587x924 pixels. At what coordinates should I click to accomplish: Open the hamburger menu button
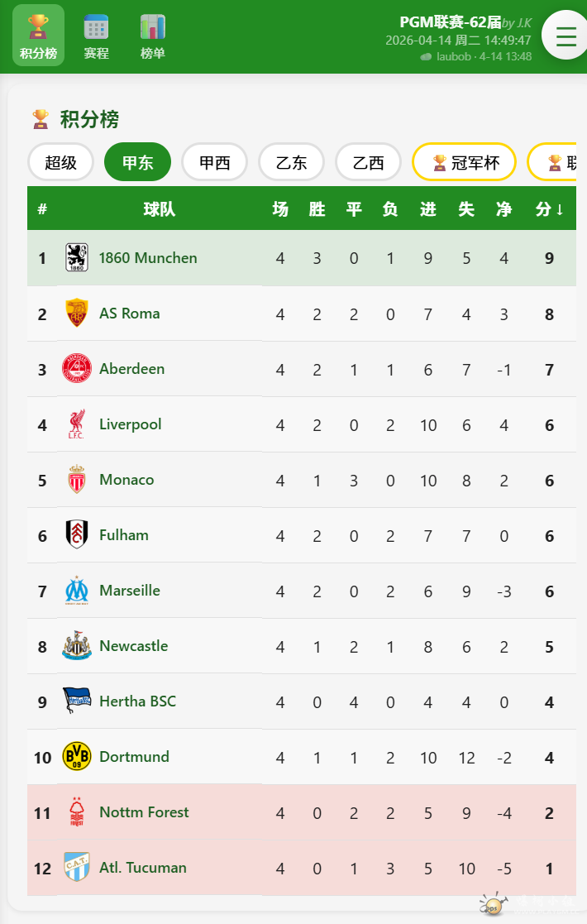click(x=566, y=36)
